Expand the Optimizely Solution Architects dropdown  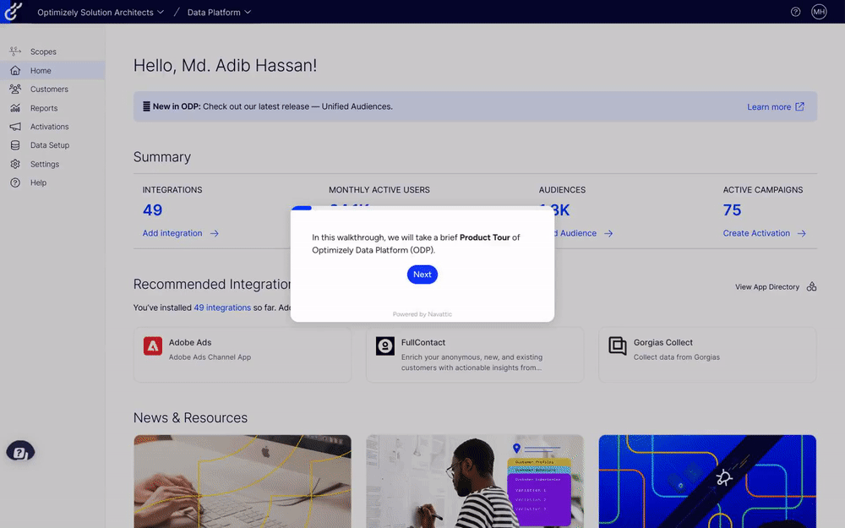click(x=101, y=13)
